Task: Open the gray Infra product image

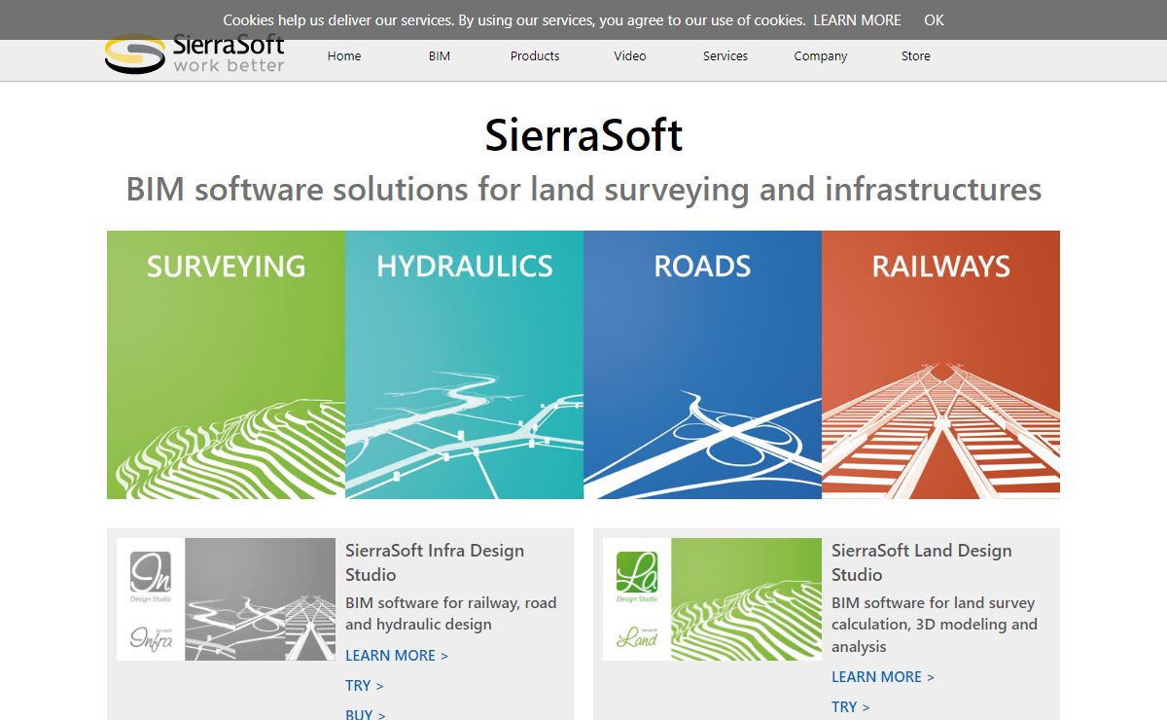Action: 260,599
